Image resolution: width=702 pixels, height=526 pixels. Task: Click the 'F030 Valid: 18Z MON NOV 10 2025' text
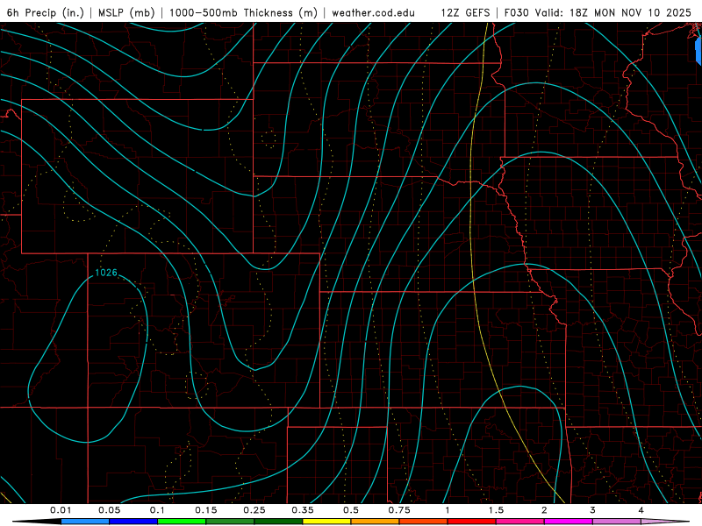click(x=598, y=12)
